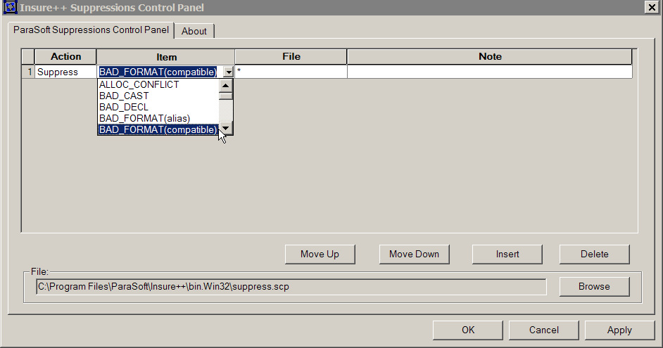Click the BAD_FORMAT(compatible) combo box text

158,72
